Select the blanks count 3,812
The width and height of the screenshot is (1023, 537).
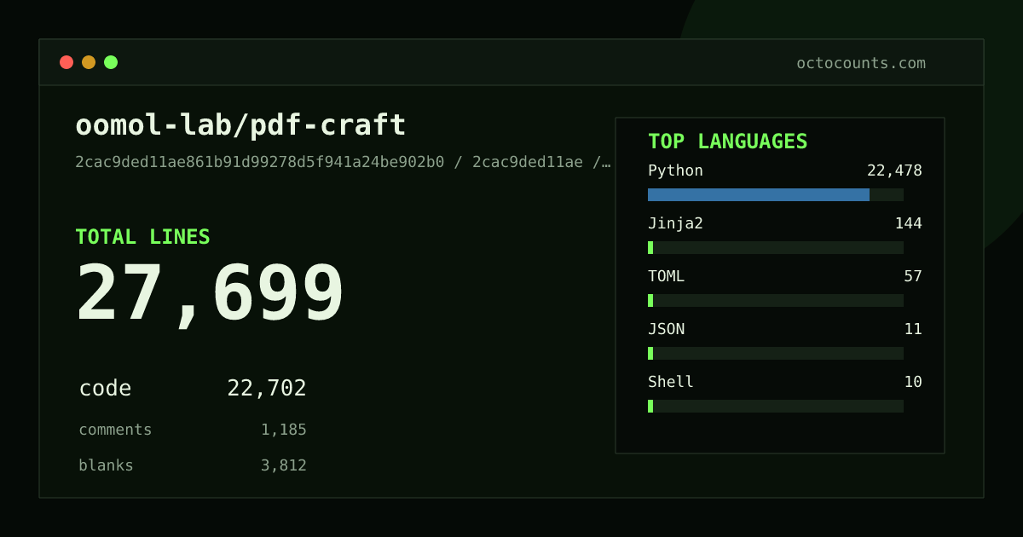[284, 465]
